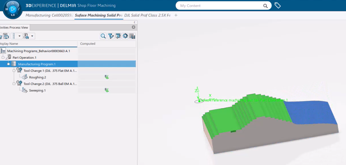
Task: Click the list reorder toolbar icon
Action: 6,36
